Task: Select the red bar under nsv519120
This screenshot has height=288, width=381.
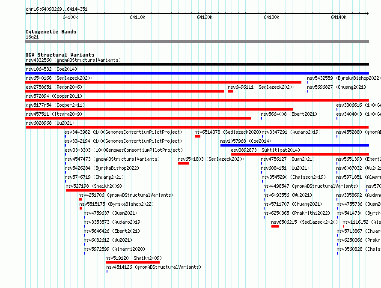Action: (x=133, y=262)
